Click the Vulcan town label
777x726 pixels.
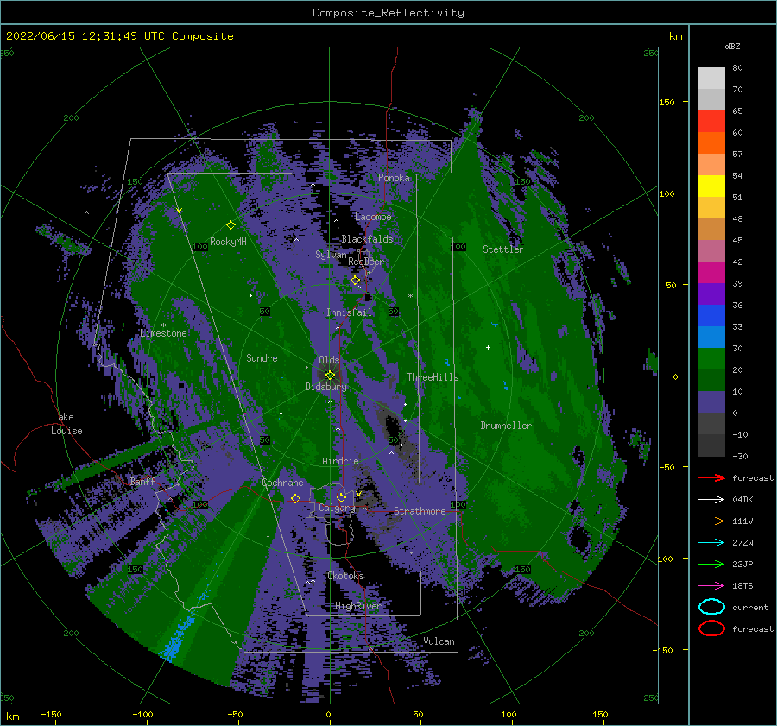439,641
